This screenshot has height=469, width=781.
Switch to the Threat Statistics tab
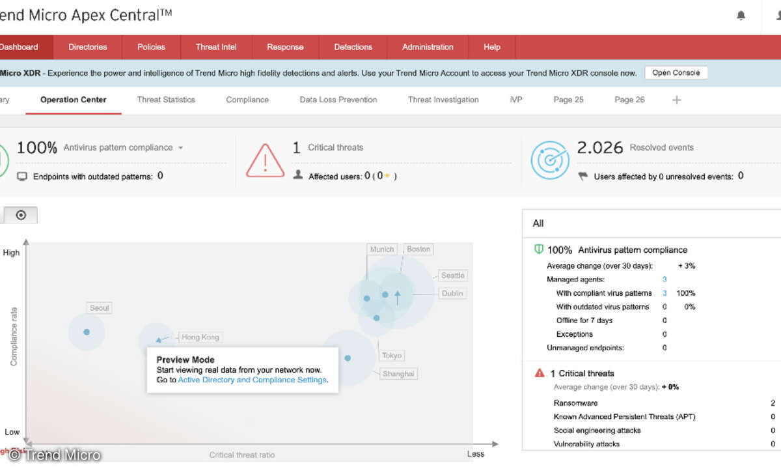166,100
